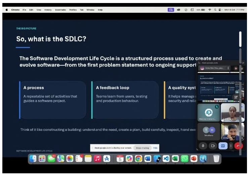Open Google Chrome in Dock
The height and width of the screenshot is (179, 250).
[x=138, y=159]
